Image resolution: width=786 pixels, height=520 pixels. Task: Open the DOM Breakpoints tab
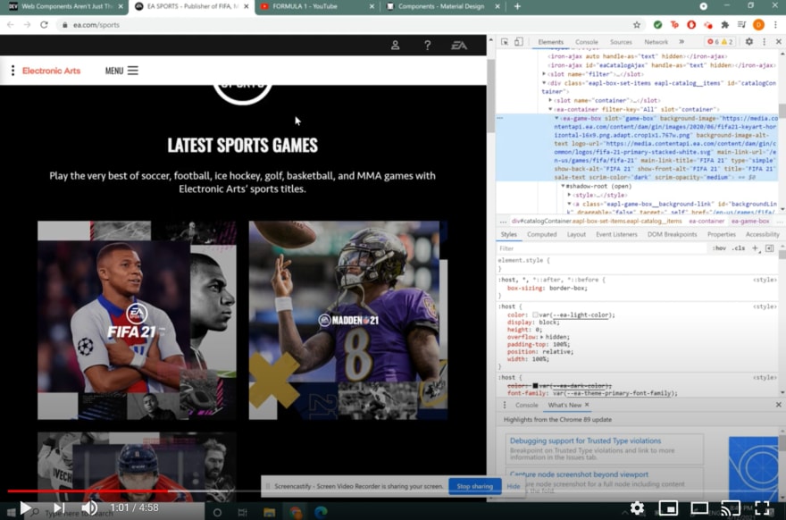click(x=672, y=235)
